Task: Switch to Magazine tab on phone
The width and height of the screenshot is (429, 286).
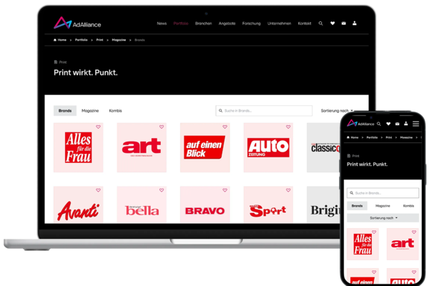Action: (383, 206)
